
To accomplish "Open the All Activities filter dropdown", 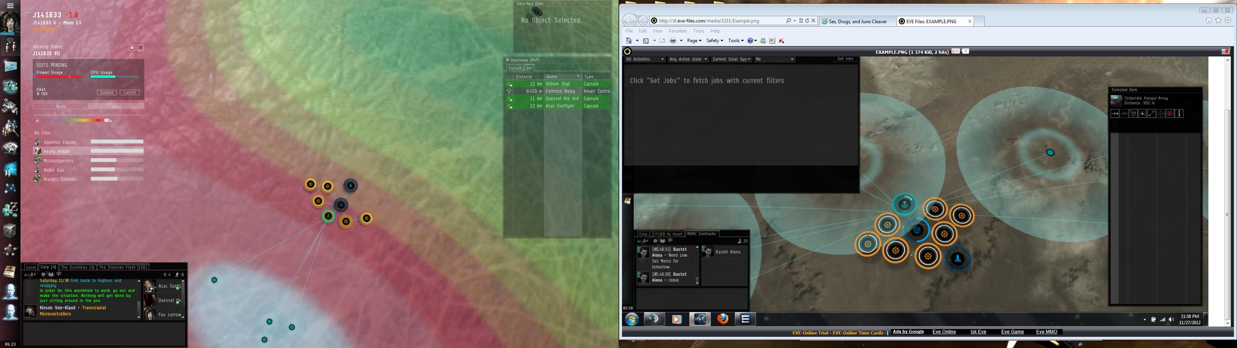I will click(x=645, y=59).
